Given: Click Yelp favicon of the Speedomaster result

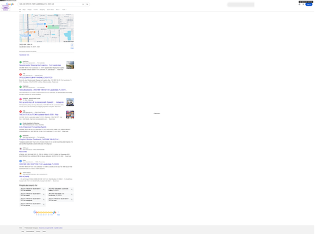Looking at the screenshot, I should tap(20, 74).
